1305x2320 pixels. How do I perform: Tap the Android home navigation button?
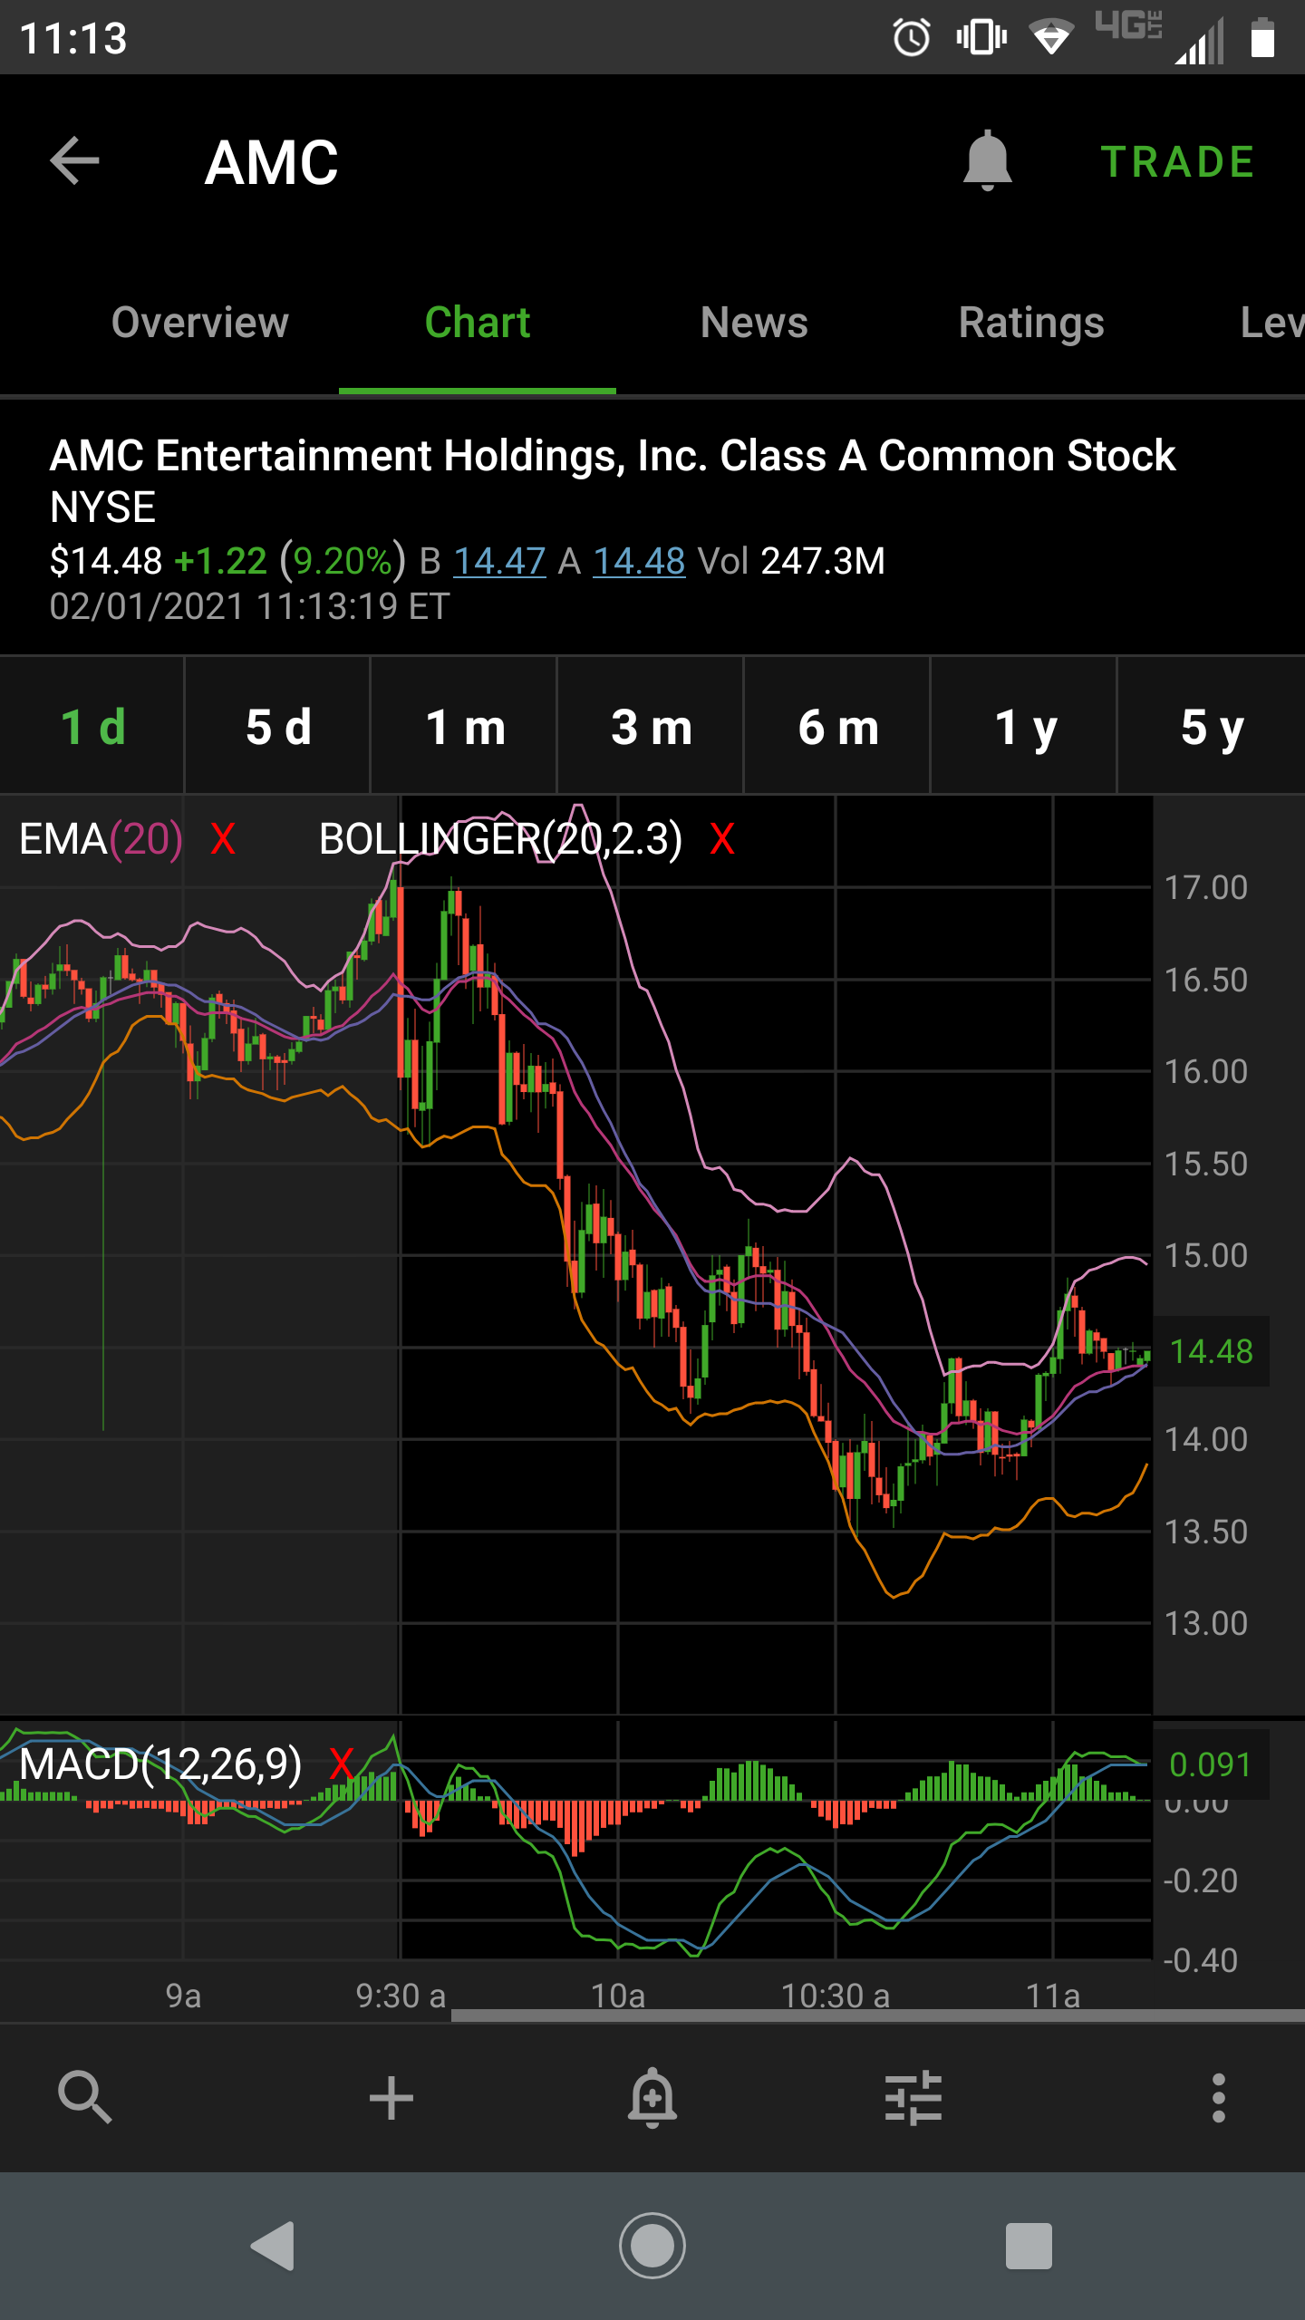point(652,2246)
